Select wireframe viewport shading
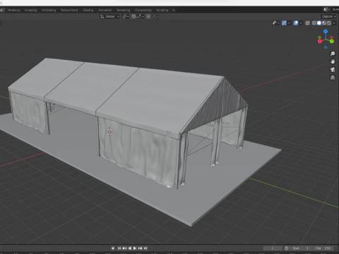The width and height of the screenshot is (339, 254). coord(314,23)
